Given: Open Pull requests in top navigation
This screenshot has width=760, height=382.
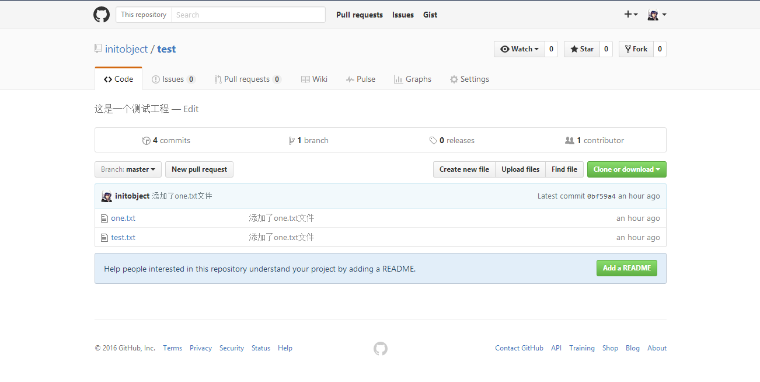Looking at the screenshot, I should tap(360, 15).
